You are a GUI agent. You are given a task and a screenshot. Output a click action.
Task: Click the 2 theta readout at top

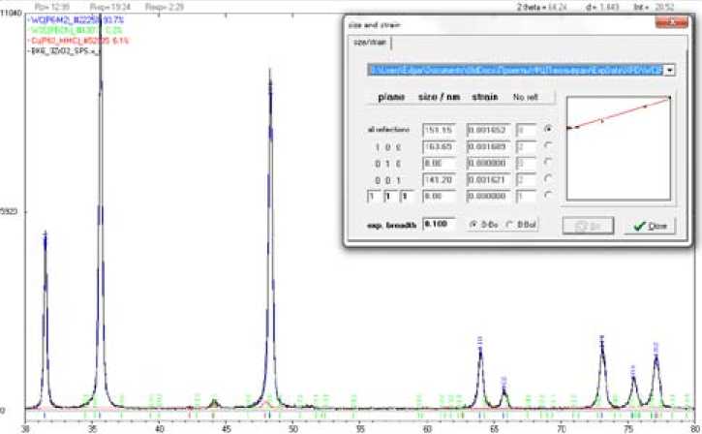coord(541,7)
